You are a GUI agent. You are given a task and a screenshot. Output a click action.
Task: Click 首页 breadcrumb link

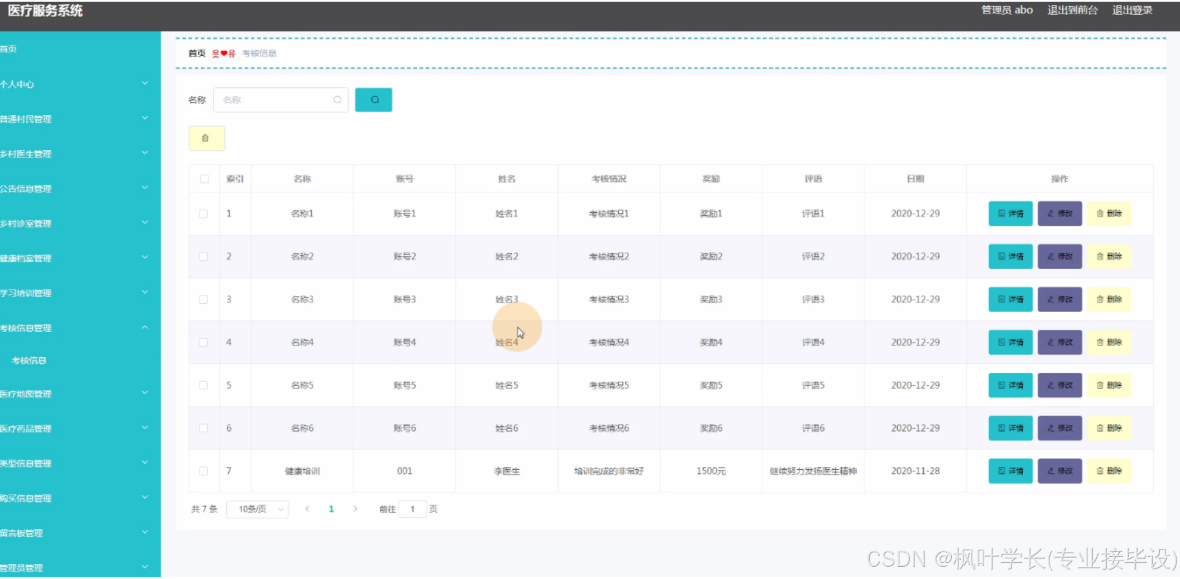197,53
